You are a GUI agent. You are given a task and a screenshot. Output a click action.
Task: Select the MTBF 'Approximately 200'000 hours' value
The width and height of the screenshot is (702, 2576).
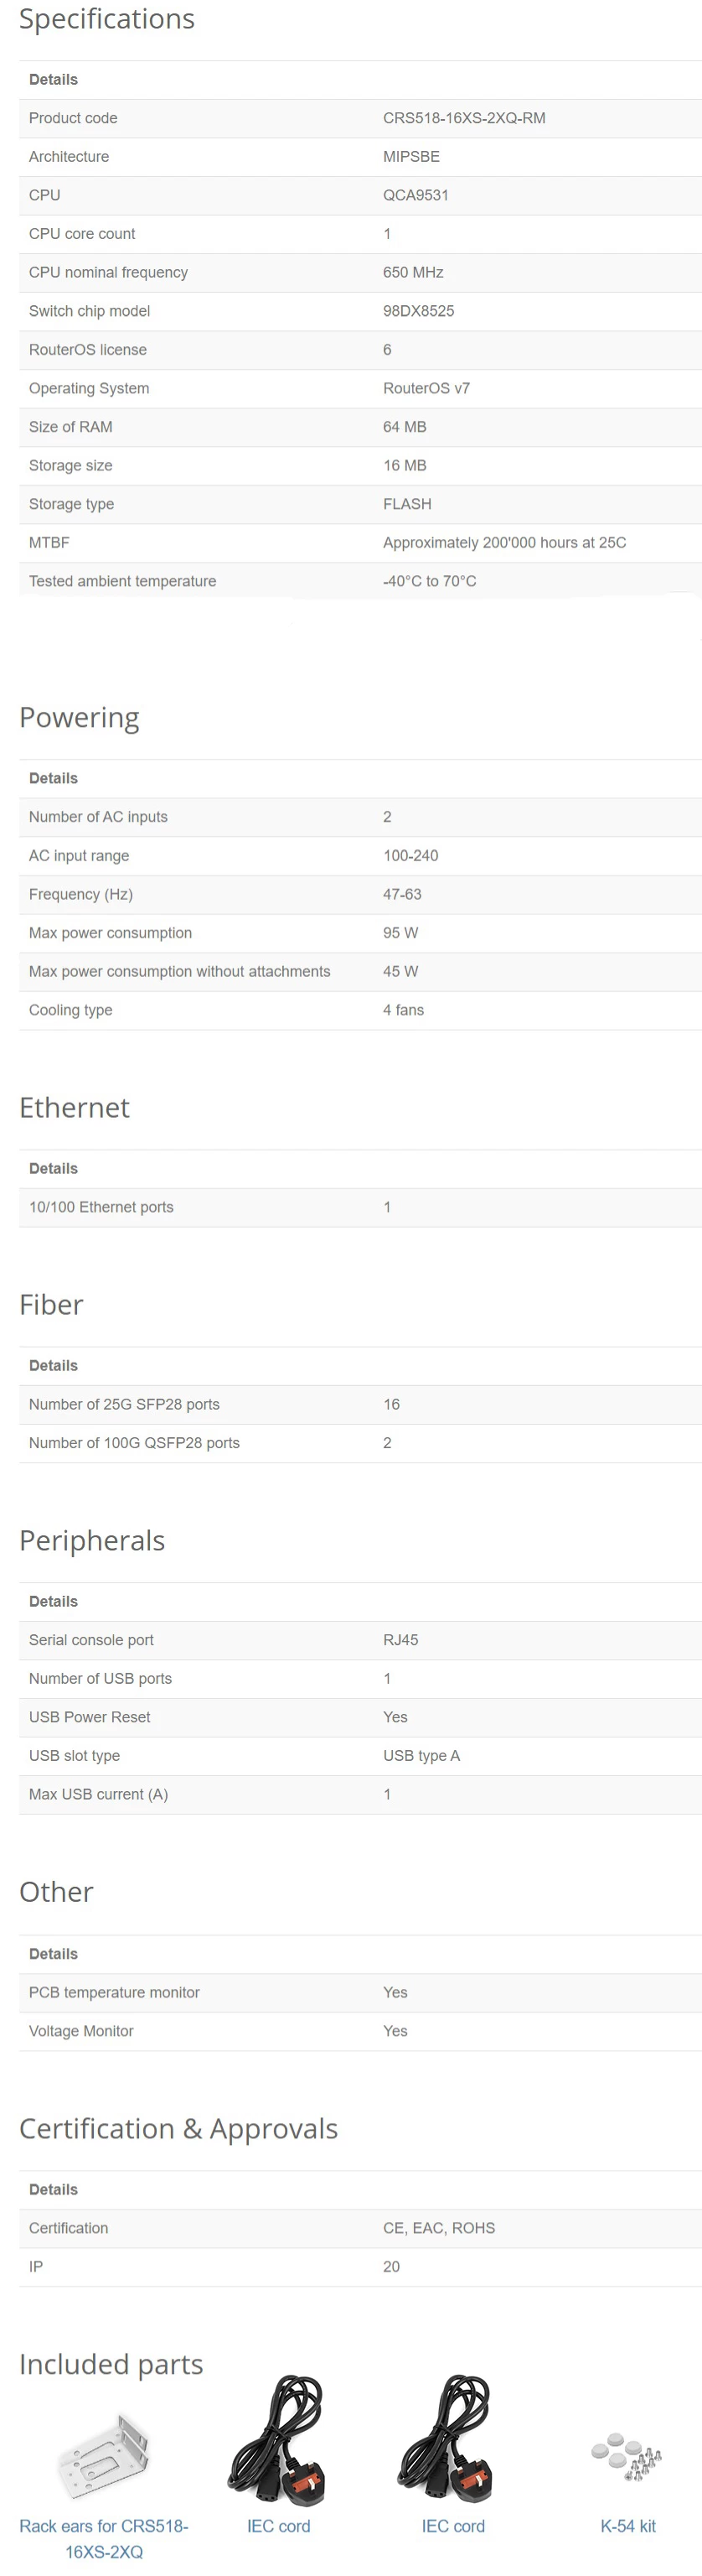pos(504,543)
